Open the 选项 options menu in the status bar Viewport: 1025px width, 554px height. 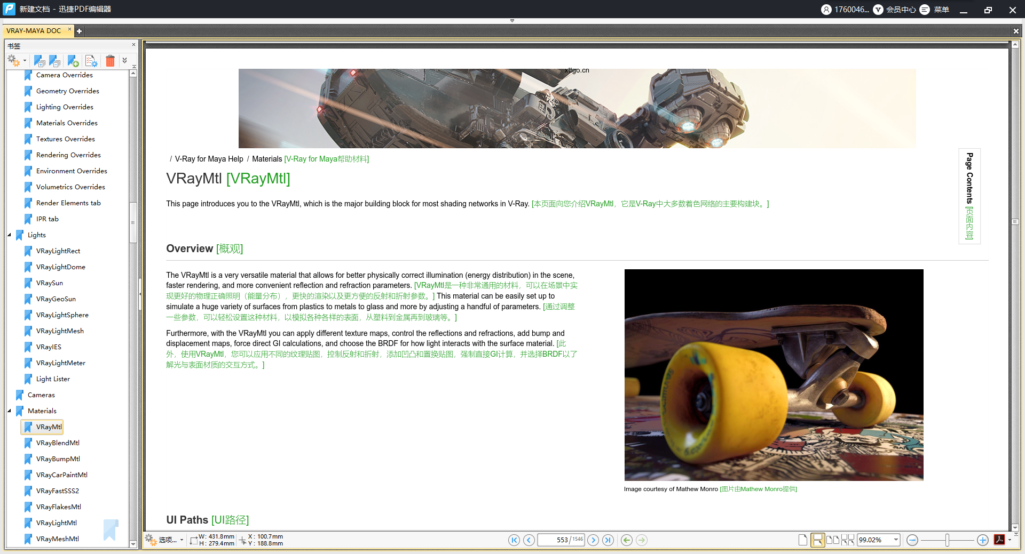pyautogui.click(x=164, y=540)
